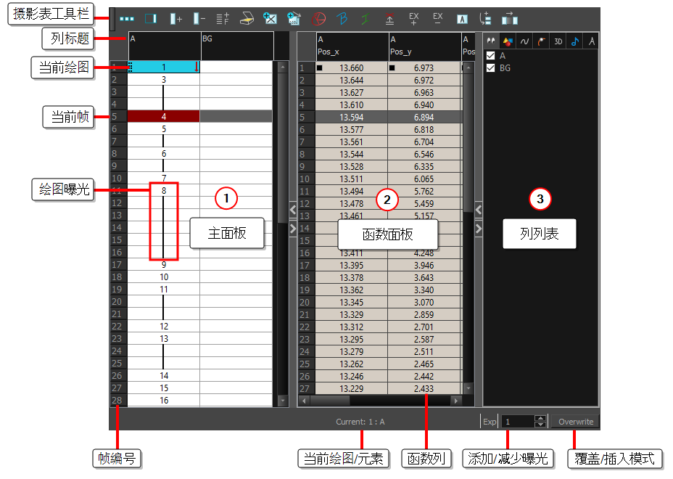This screenshot has width=673, height=479.
Task: Click the scanner acquire icon
Action: pos(247,18)
